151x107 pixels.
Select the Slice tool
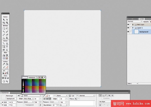pyautogui.click(x=7, y=55)
